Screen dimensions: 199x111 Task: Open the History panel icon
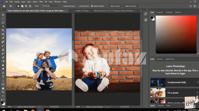[146, 14]
